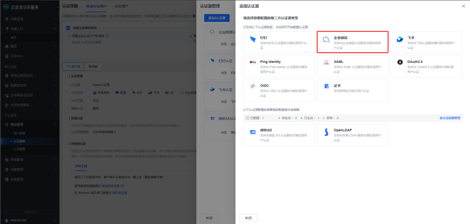Click 关闭 at the bottom of 添加认证源

tap(248, 218)
